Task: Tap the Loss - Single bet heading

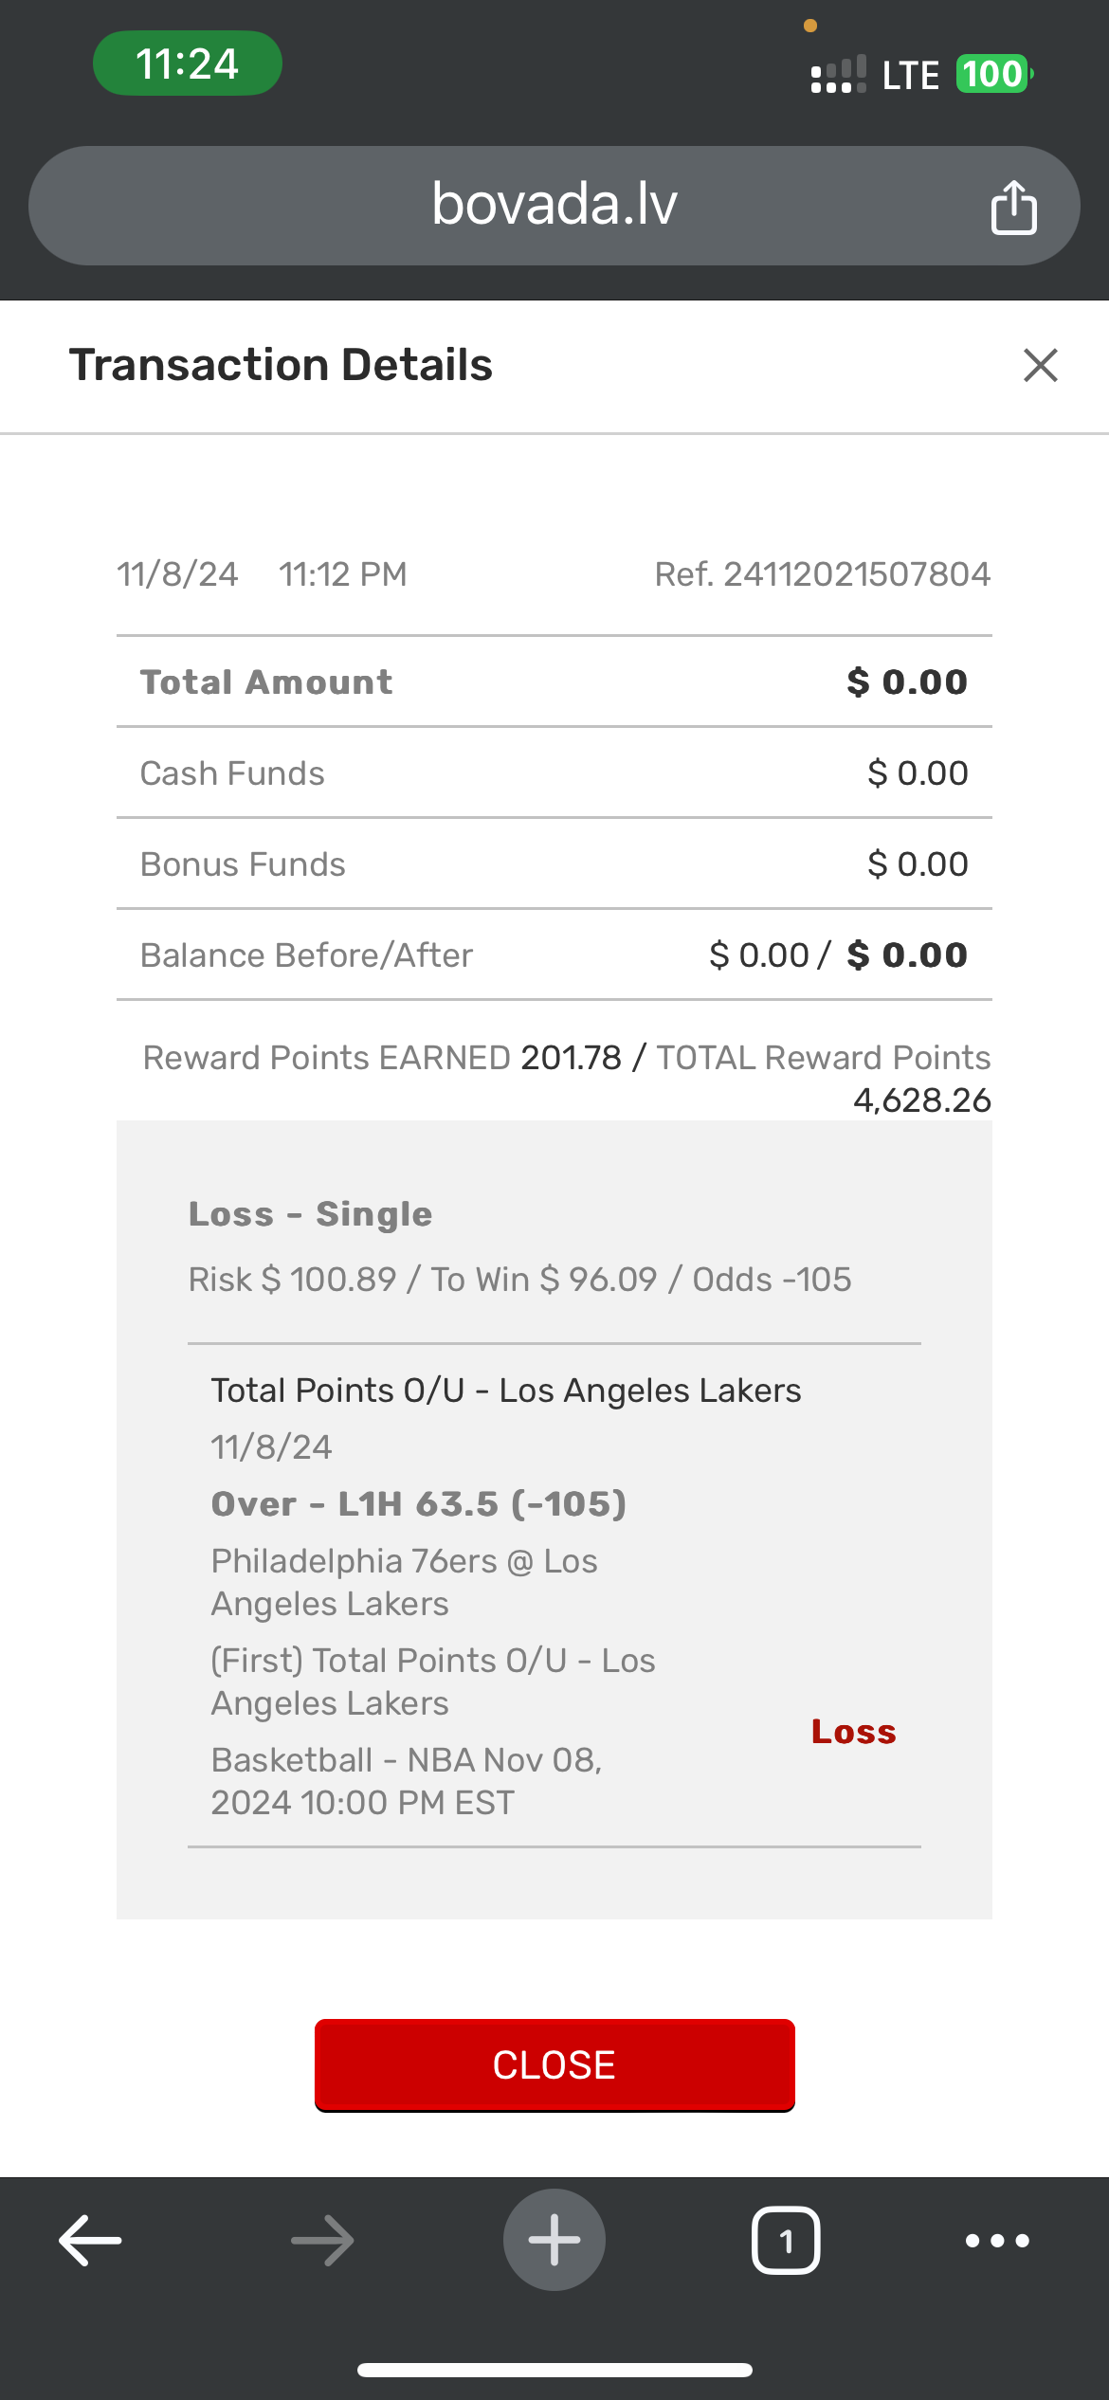Action: tap(310, 1214)
